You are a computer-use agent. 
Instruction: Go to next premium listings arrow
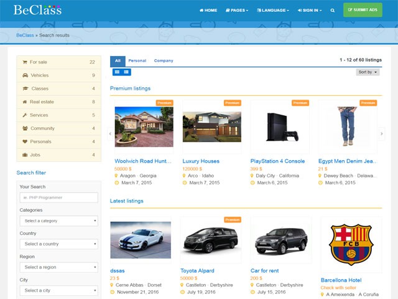tap(381, 133)
